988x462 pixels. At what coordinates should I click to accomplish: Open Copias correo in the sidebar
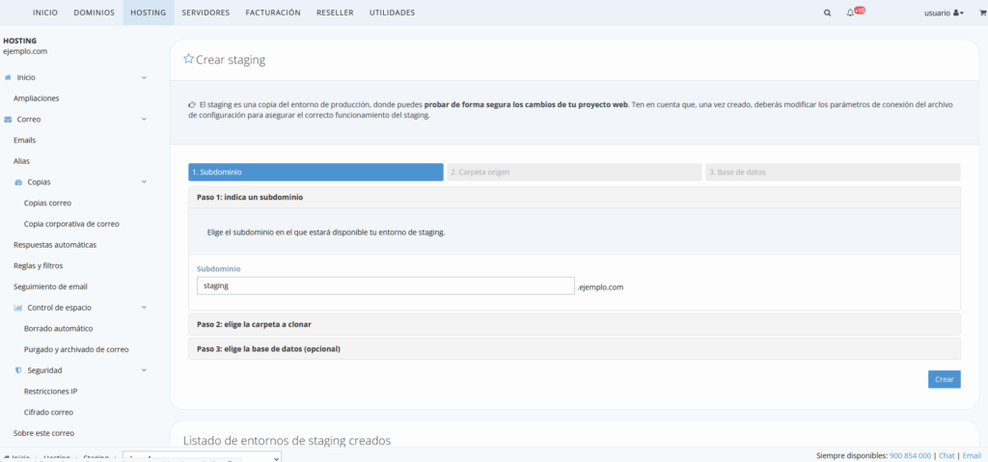tap(47, 203)
